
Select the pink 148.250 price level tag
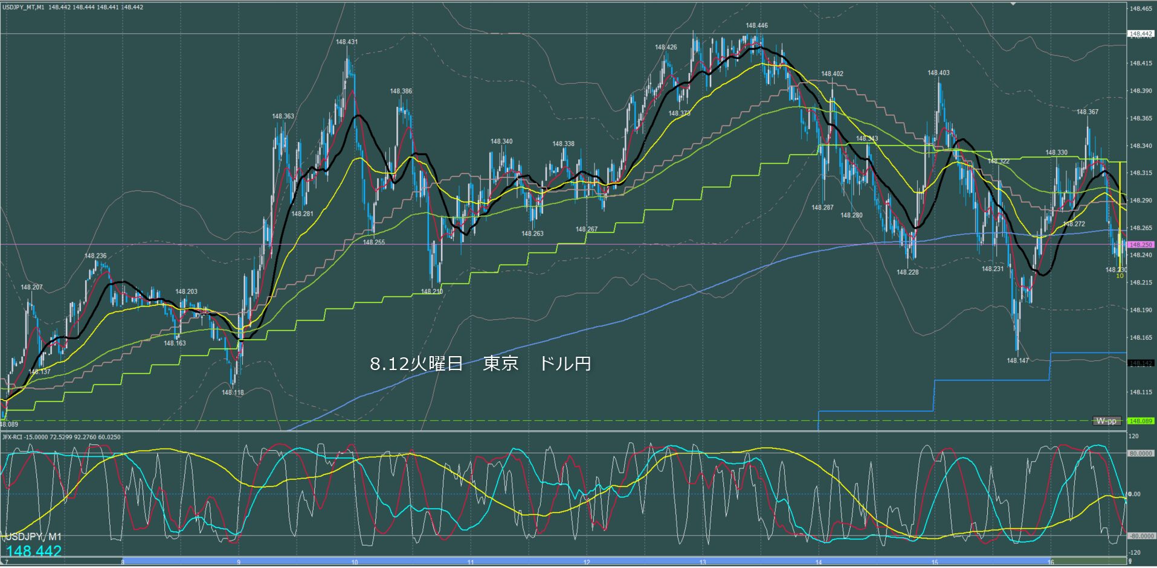tap(1141, 244)
